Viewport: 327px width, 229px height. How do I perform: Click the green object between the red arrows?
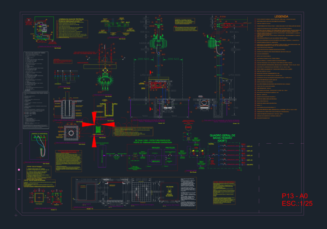(x=98, y=129)
